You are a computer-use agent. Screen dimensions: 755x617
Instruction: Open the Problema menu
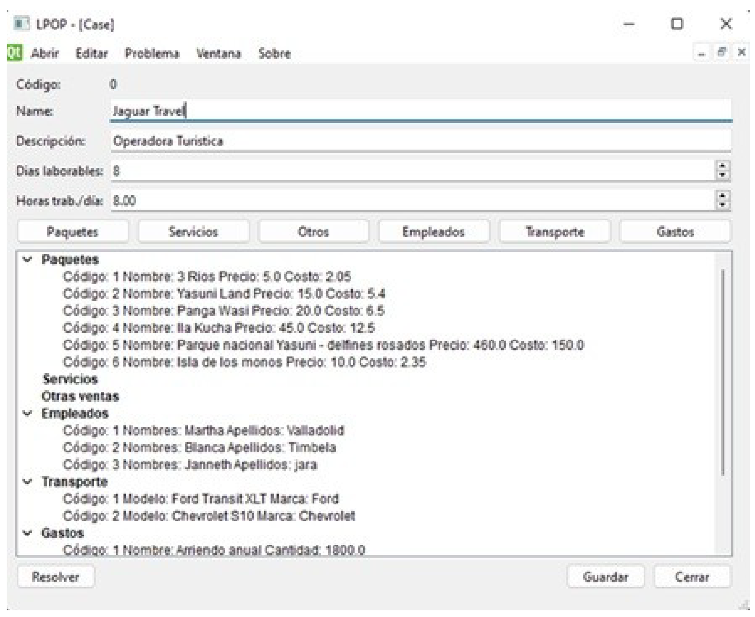(152, 54)
